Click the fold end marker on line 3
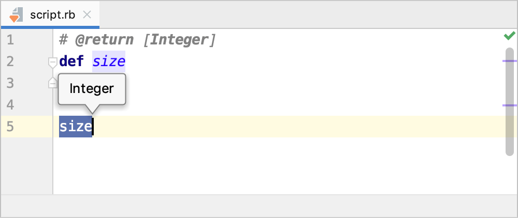Screen dimensions: 518x218 [52, 83]
